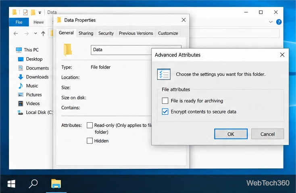The width and height of the screenshot is (296, 193).
Task: Expand the recent locations dropdown arrow
Action: click(35, 34)
